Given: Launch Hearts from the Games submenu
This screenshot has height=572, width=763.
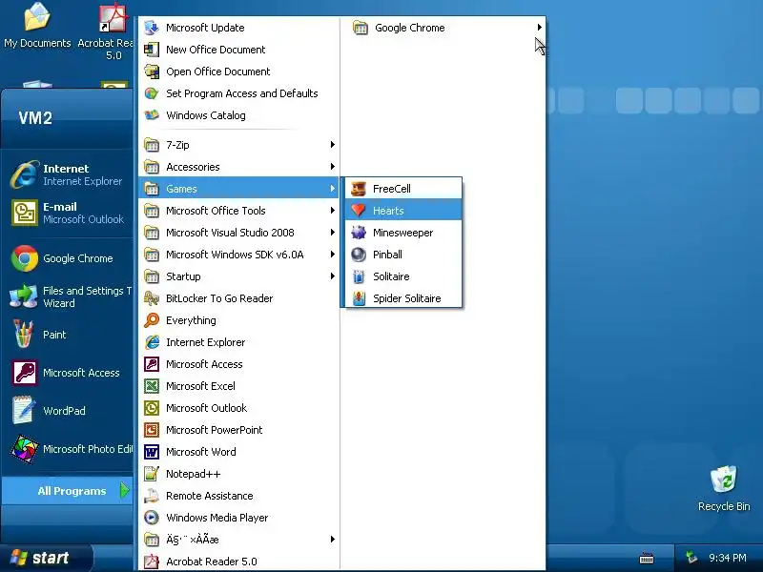Looking at the screenshot, I should point(403,211).
